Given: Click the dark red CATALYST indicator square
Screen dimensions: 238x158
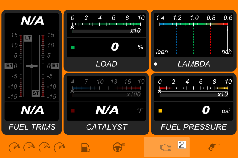Looking at the screenshot, I should [x=73, y=111].
